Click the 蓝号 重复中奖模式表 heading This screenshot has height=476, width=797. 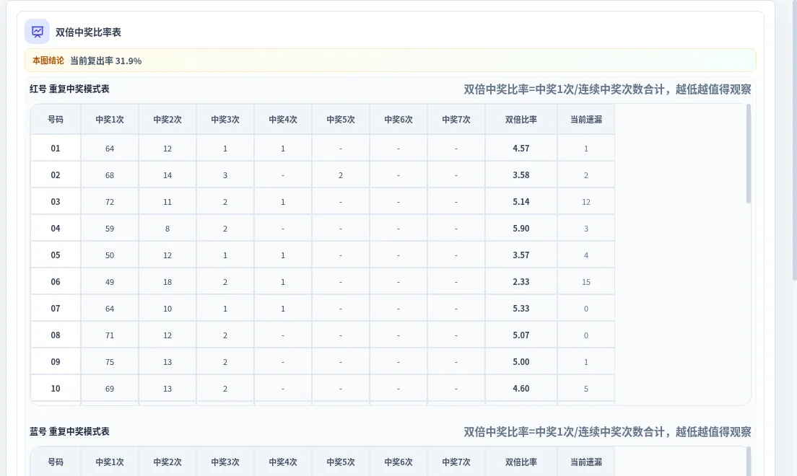pos(69,431)
